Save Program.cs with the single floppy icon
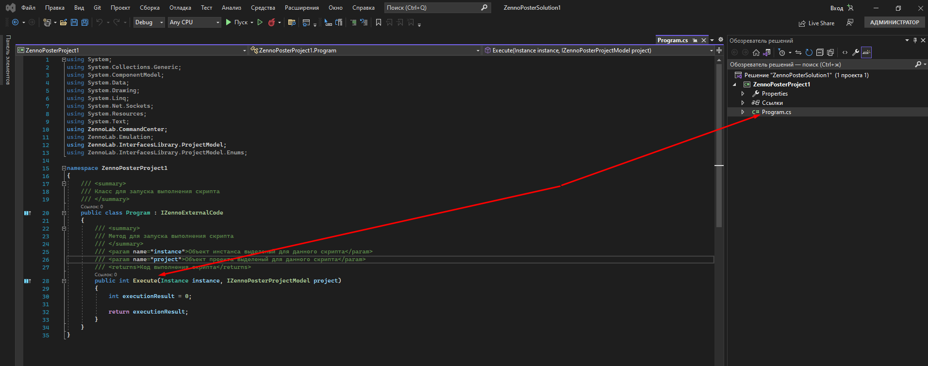928x366 pixels. (74, 22)
